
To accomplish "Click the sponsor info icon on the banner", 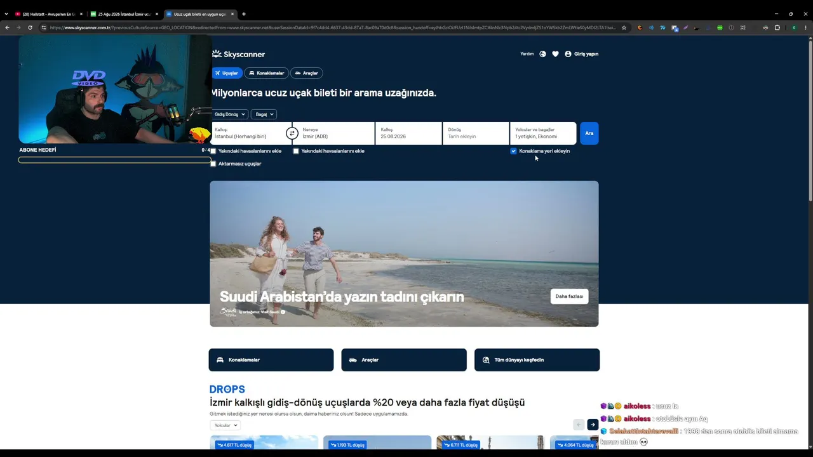I will point(283,312).
